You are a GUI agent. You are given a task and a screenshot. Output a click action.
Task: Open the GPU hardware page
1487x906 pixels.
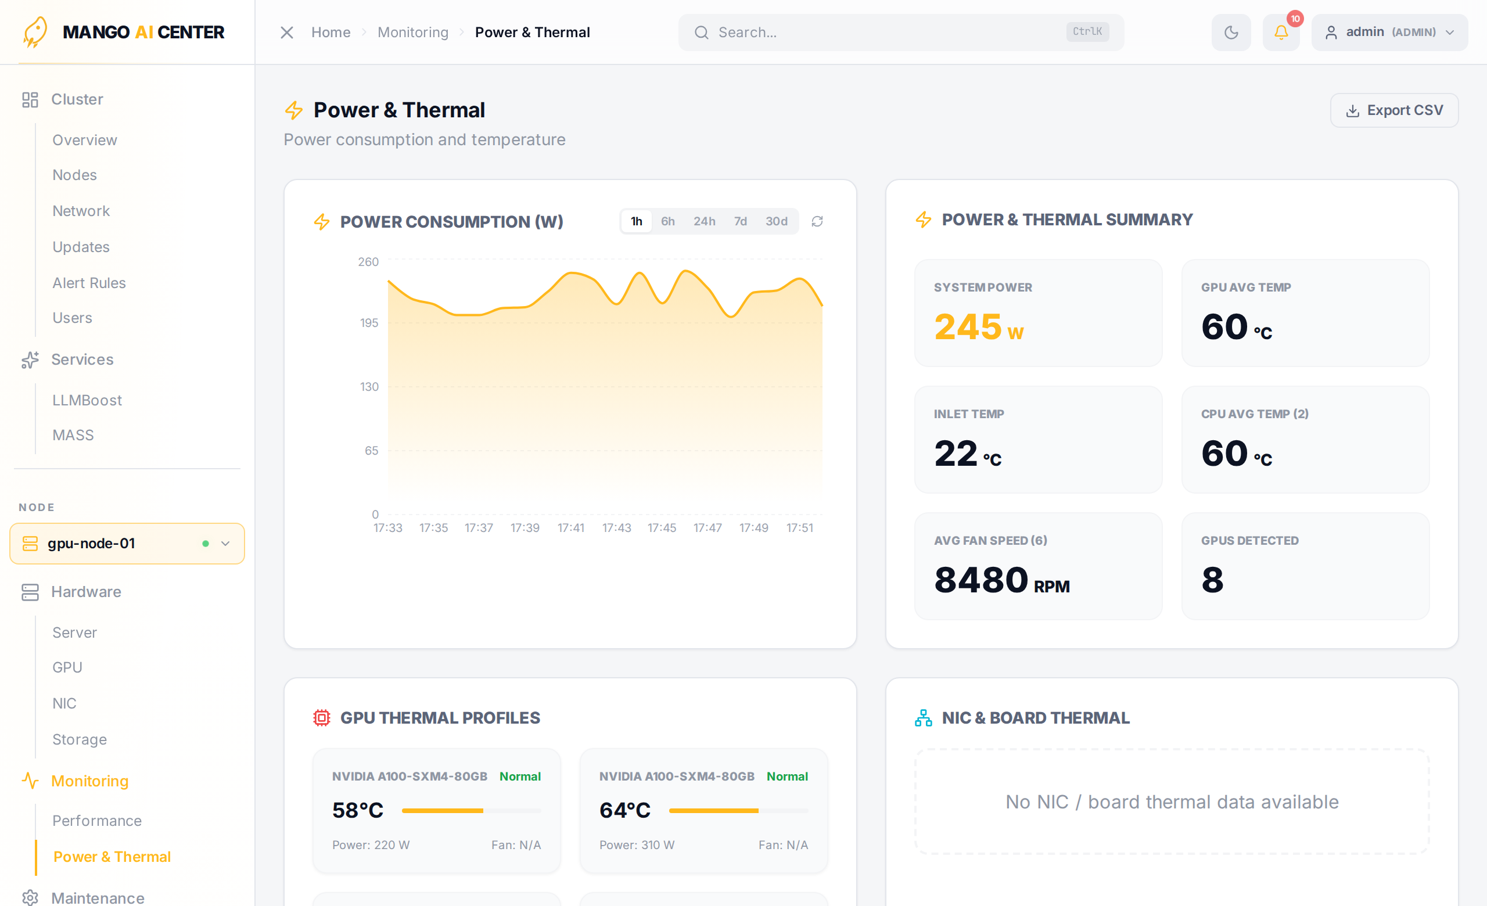[67, 668]
